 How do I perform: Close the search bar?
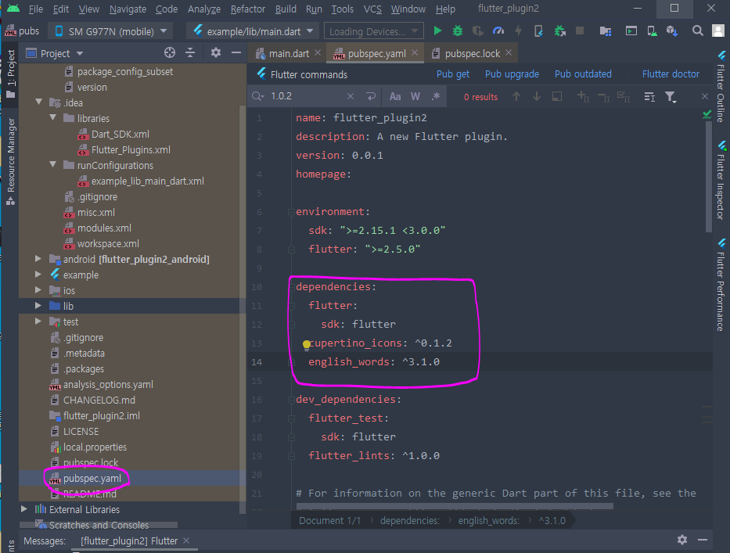click(705, 96)
